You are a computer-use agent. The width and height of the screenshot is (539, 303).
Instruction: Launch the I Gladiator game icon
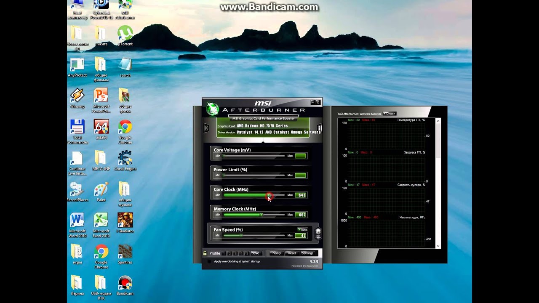point(125,223)
